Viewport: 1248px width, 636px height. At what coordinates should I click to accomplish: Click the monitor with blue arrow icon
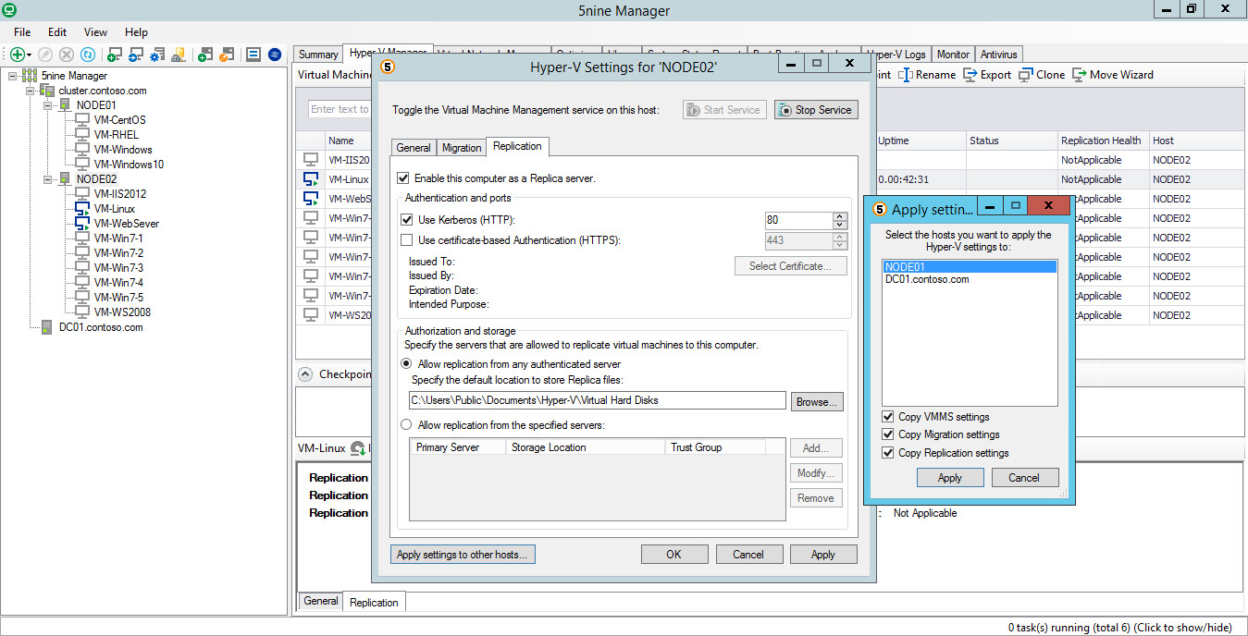point(136,55)
